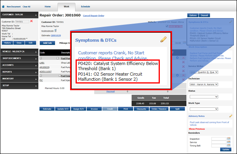Viewport: 237px width, 154px height.
Task: Delete the AR1E8229 line with its X icon
Action: (183, 67)
